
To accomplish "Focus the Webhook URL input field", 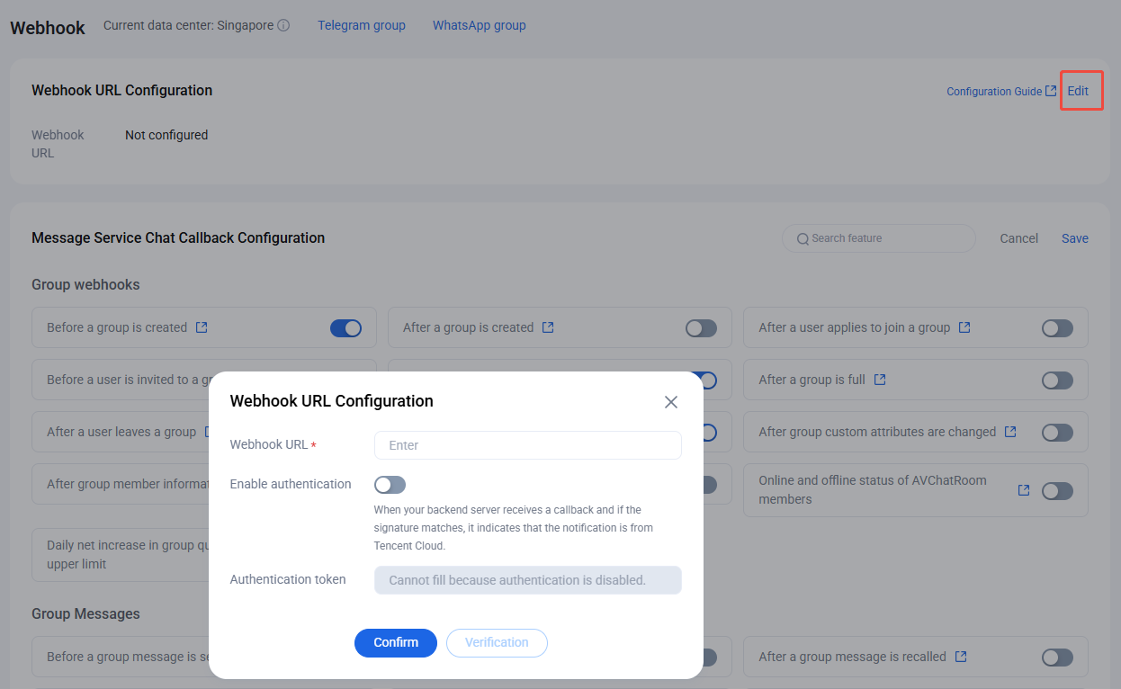I will click(528, 445).
